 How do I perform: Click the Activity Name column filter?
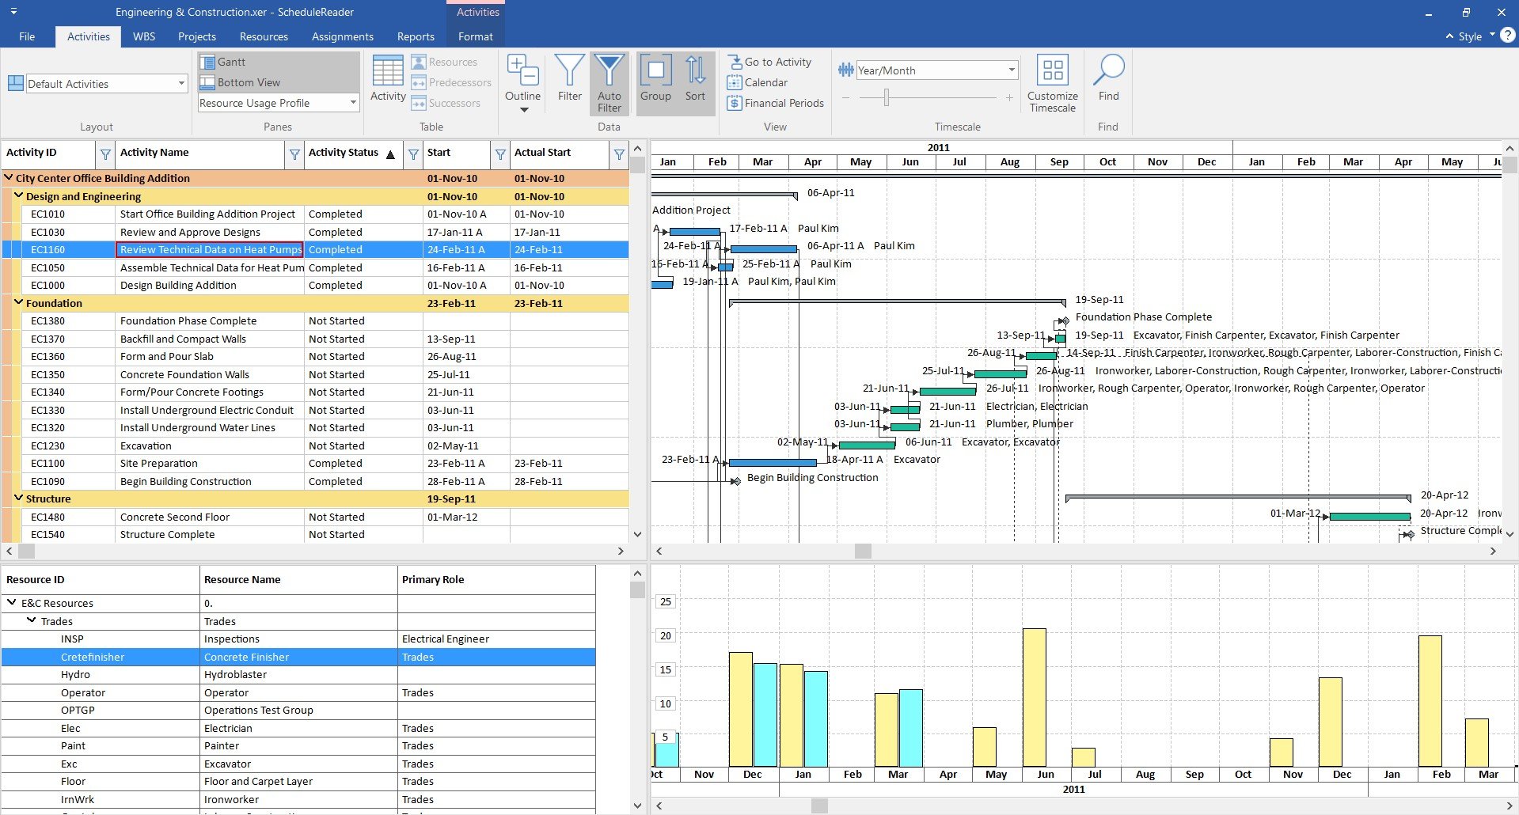coord(294,154)
